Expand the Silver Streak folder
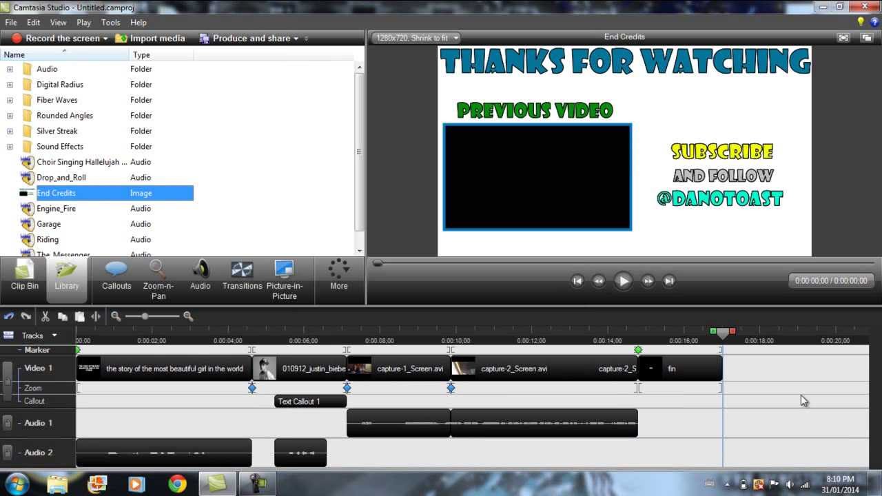Screen dimensions: 882x496 [x=10, y=131]
